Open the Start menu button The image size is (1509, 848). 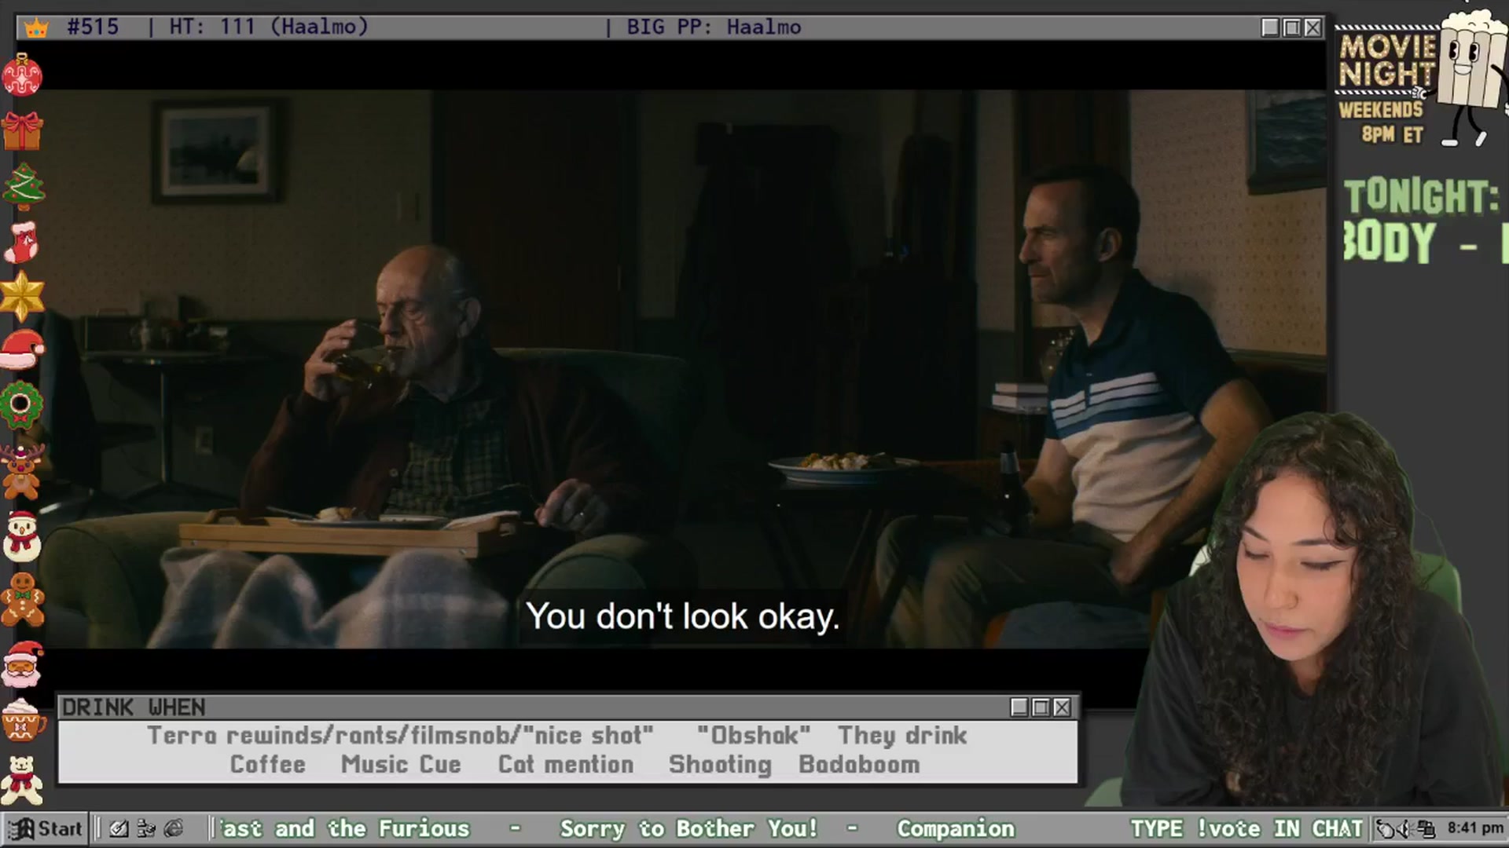click(x=46, y=828)
